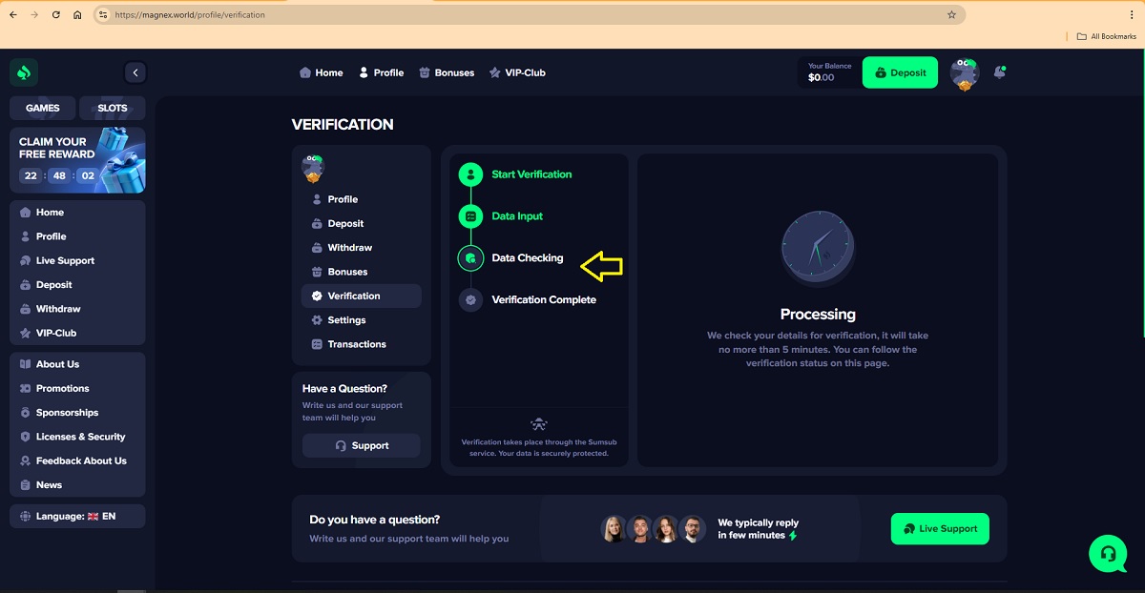Click the green Live Support button
Image resolution: width=1145 pixels, height=593 pixels.
click(x=940, y=529)
